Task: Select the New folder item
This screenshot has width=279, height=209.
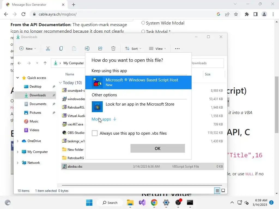Action: click(x=73, y=149)
